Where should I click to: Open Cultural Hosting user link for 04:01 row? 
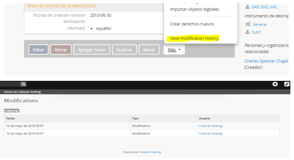pyautogui.click(x=210, y=133)
